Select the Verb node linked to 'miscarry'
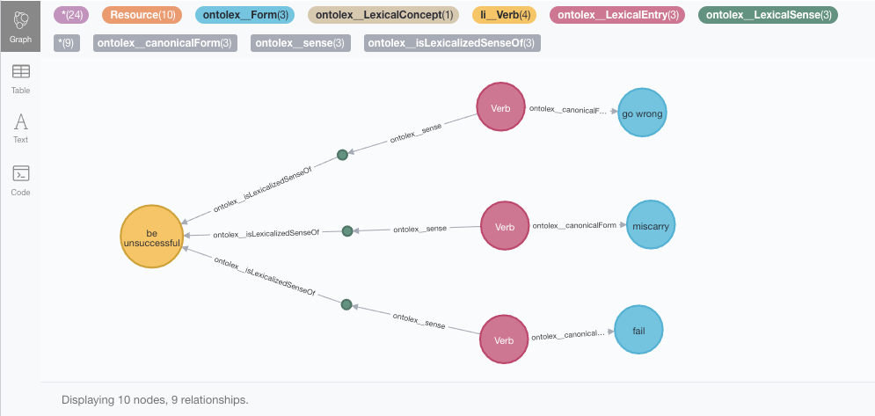The image size is (875, 416). [x=505, y=227]
